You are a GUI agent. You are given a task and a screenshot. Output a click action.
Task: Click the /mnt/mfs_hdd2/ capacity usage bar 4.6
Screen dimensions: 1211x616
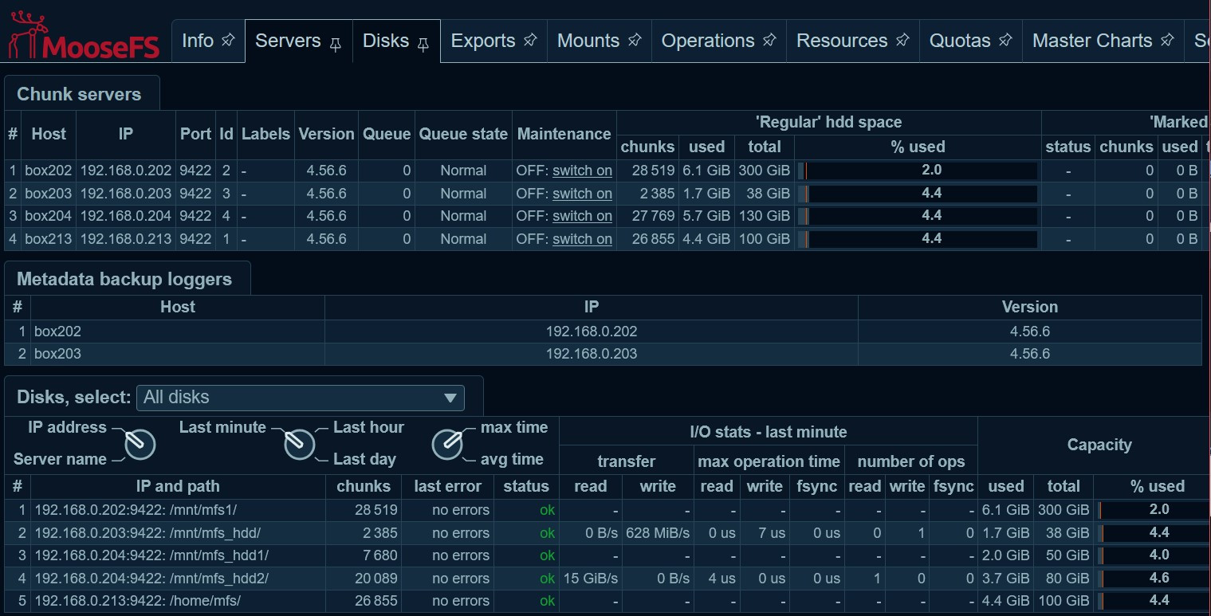tap(1154, 579)
